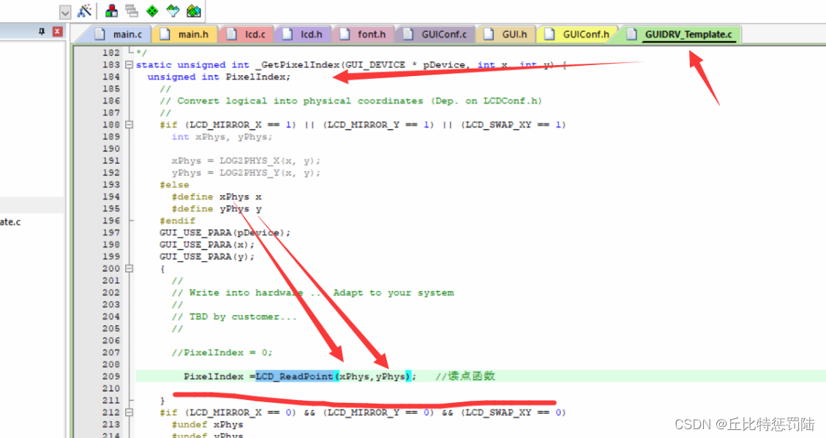Click the file icon on GUIDRV_Template.c tab
The height and width of the screenshot is (438, 826).
coord(631,34)
